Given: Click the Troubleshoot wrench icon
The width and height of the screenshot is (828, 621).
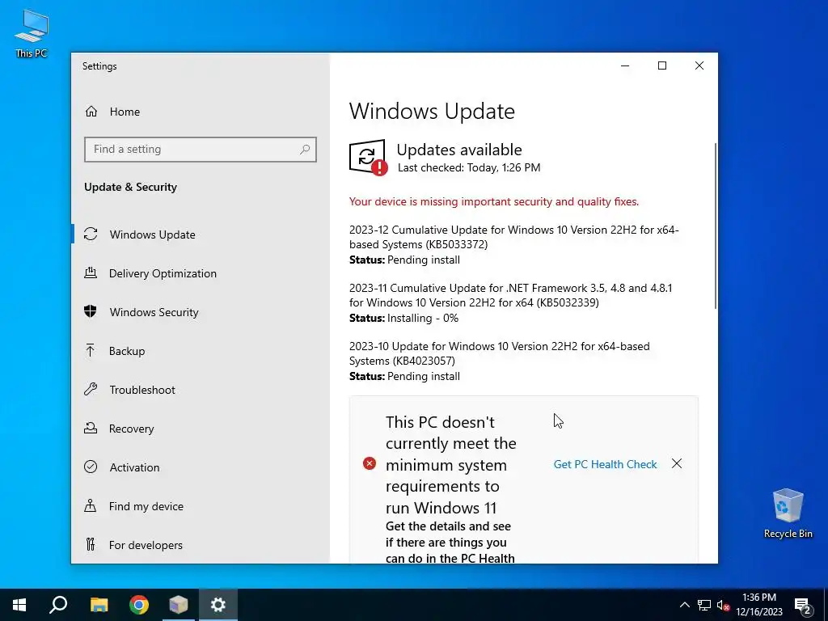Looking at the screenshot, I should point(91,389).
